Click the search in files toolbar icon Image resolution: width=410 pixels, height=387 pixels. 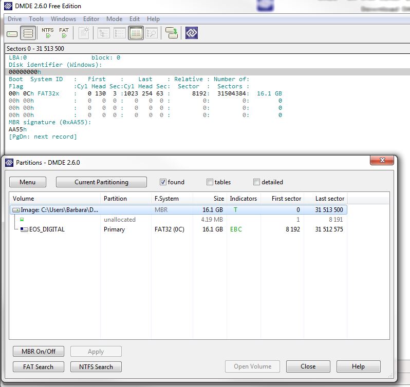point(152,33)
